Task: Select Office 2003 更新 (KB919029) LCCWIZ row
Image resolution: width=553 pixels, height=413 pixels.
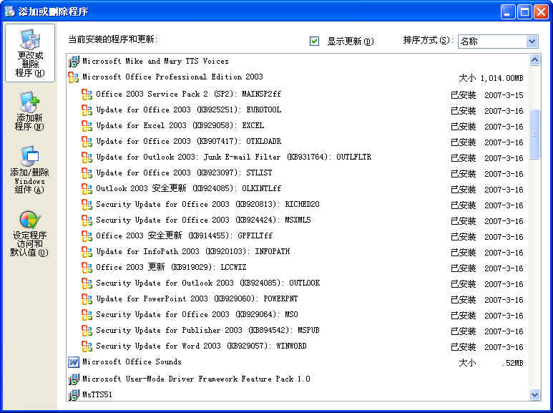Action: point(171,267)
